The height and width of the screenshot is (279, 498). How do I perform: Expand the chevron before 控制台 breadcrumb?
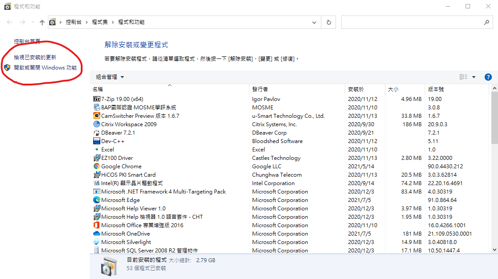point(60,22)
